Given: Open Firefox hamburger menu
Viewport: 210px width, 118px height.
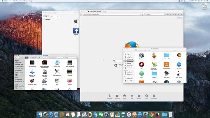Looking at the screenshot, I should 182,14.
